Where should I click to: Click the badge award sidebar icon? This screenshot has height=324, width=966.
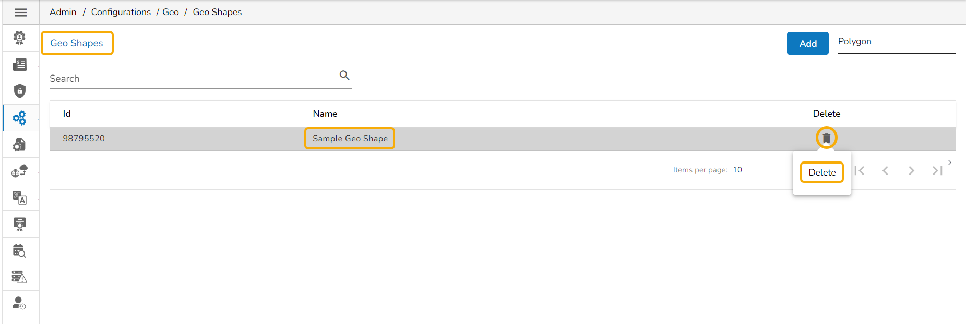point(19,38)
